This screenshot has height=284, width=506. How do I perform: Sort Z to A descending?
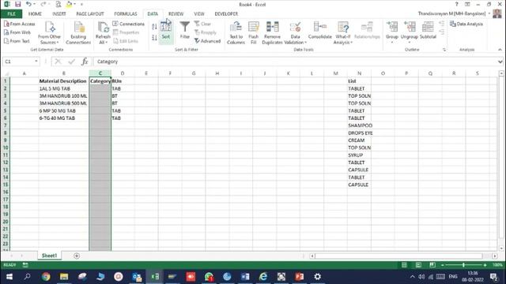(154, 38)
